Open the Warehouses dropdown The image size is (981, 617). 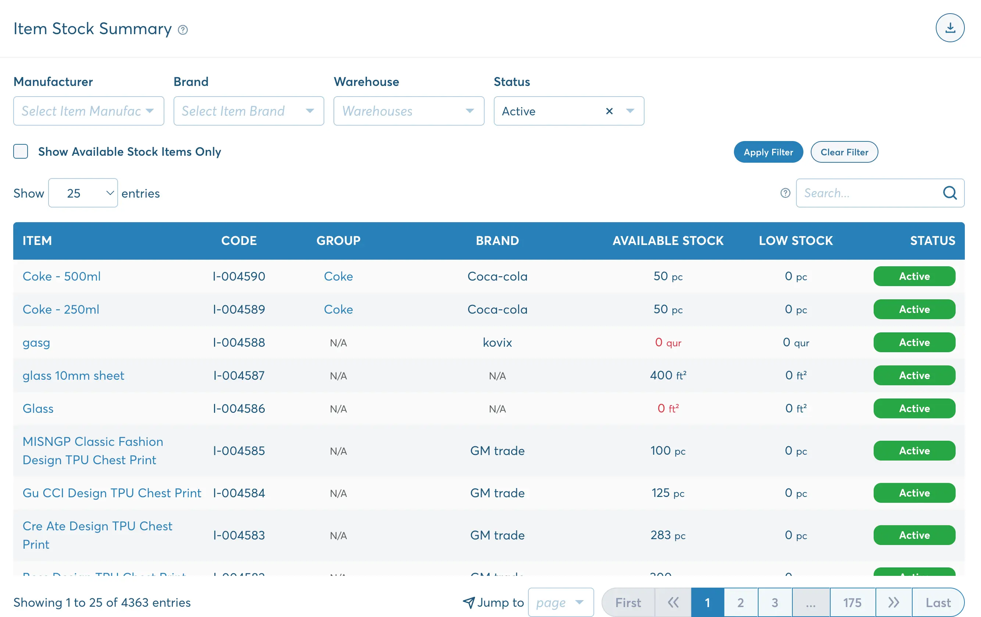coord(409,111)
